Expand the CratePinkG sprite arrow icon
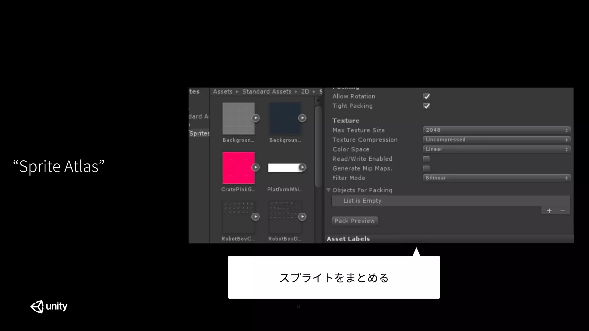589x331 pixels. point(255,168)
